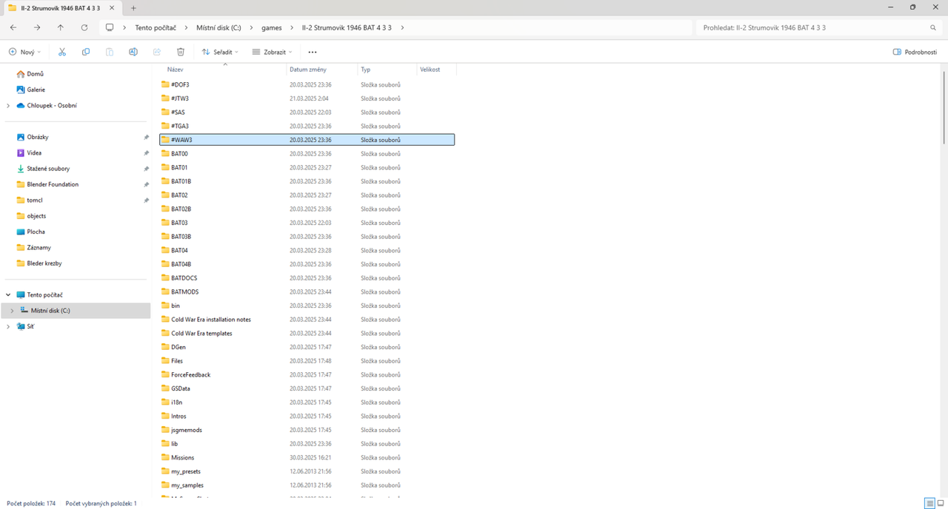The width and height of the screenshot is (948, 509).
Task: Select the #SAS folder row
Action: point(307,112)
